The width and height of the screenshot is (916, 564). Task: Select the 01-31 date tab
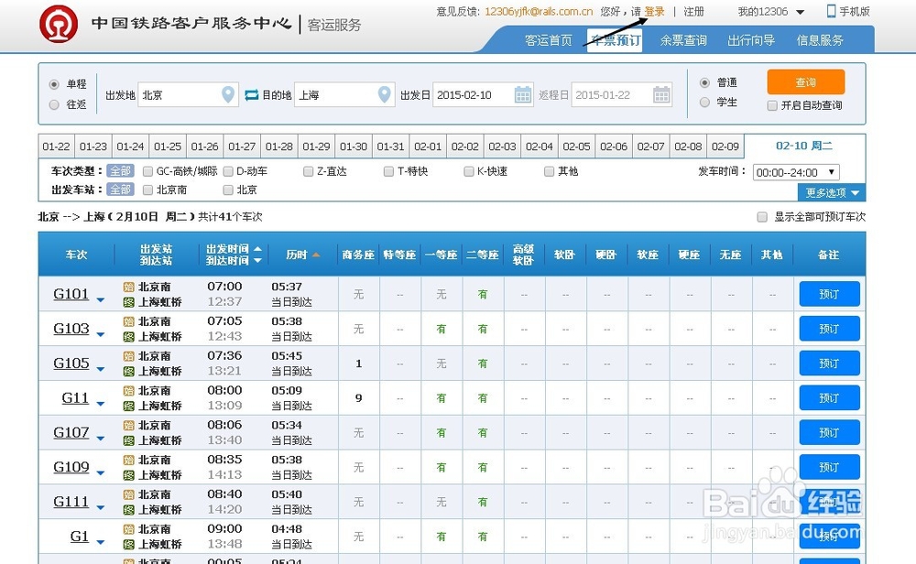(390, 146)
